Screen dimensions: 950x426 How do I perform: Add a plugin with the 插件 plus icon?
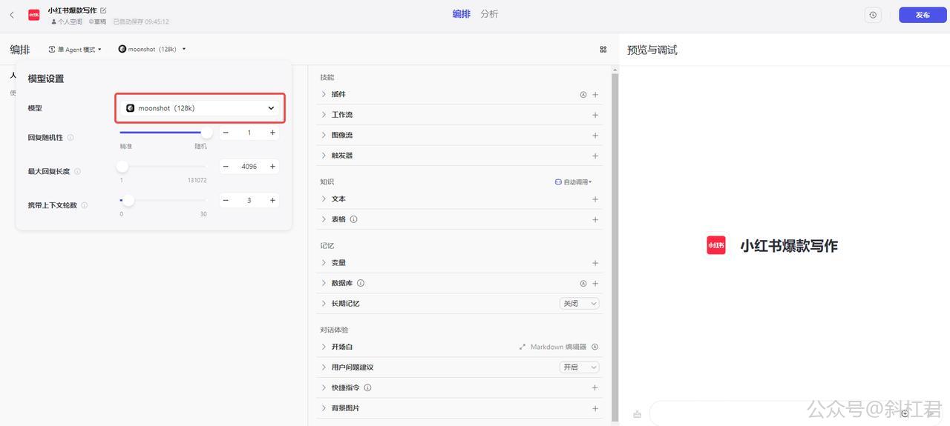tap(595, 95)
